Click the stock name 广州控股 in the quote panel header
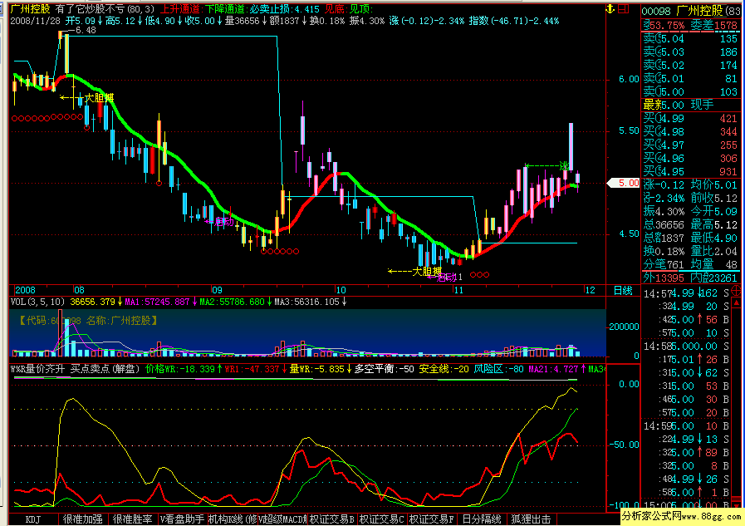Viewport: 745px width, 526px height. point(699,11)
